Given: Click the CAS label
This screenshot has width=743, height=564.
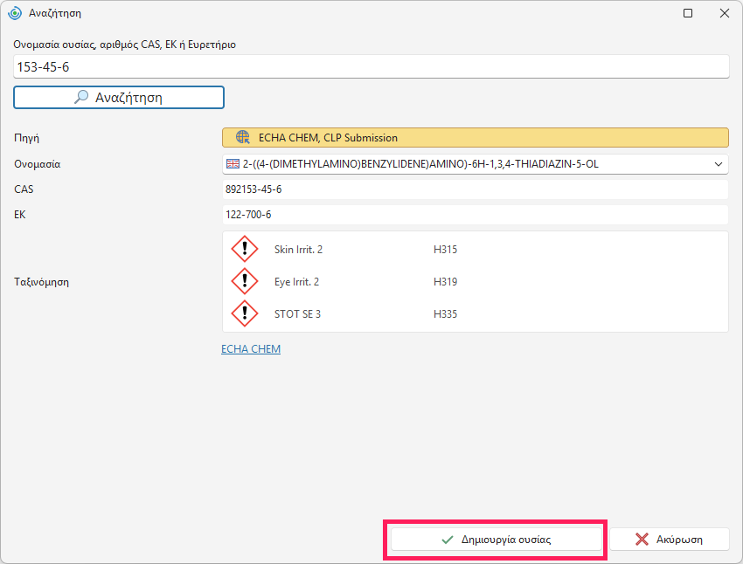Looking at the screenshot, I should [24, 189].
